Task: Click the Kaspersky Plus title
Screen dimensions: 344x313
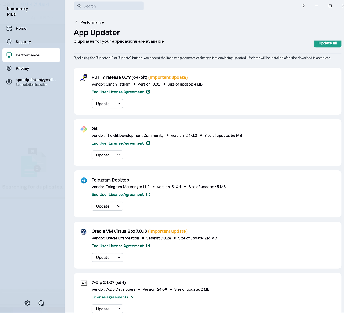Action: pyautogui.click(x=17, y=11)
